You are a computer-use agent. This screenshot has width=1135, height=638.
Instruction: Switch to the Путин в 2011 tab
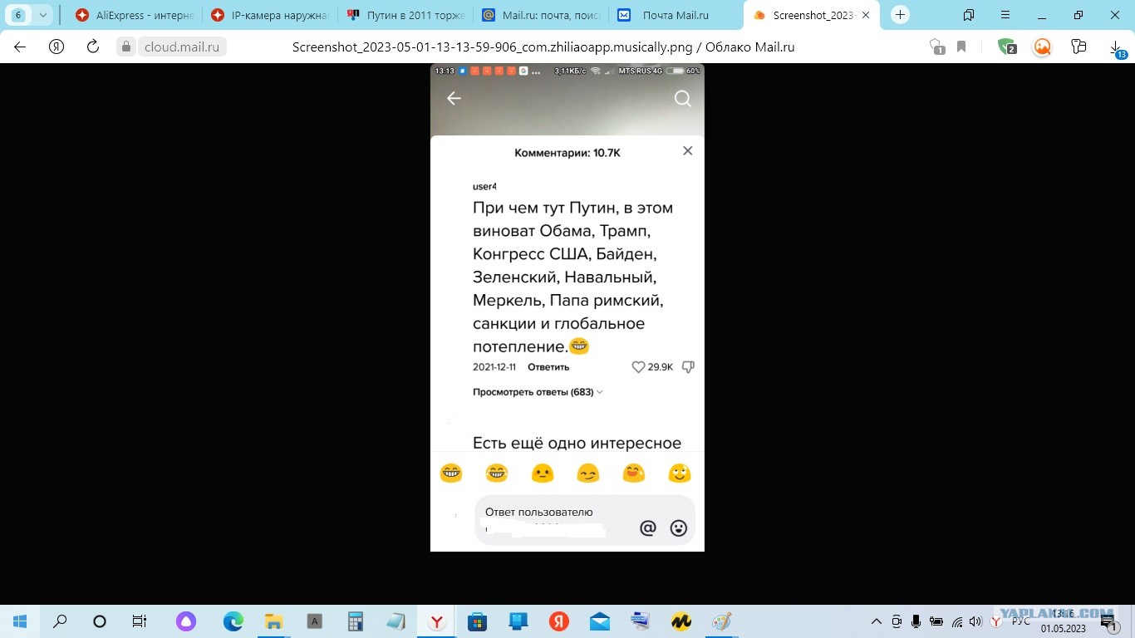coord(405,15)
